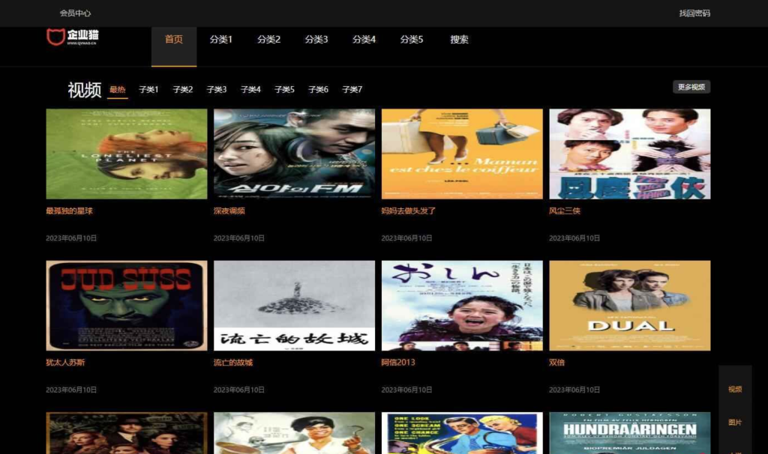Open the 最孤独的星球 movie poster

(x=127, y=154)
